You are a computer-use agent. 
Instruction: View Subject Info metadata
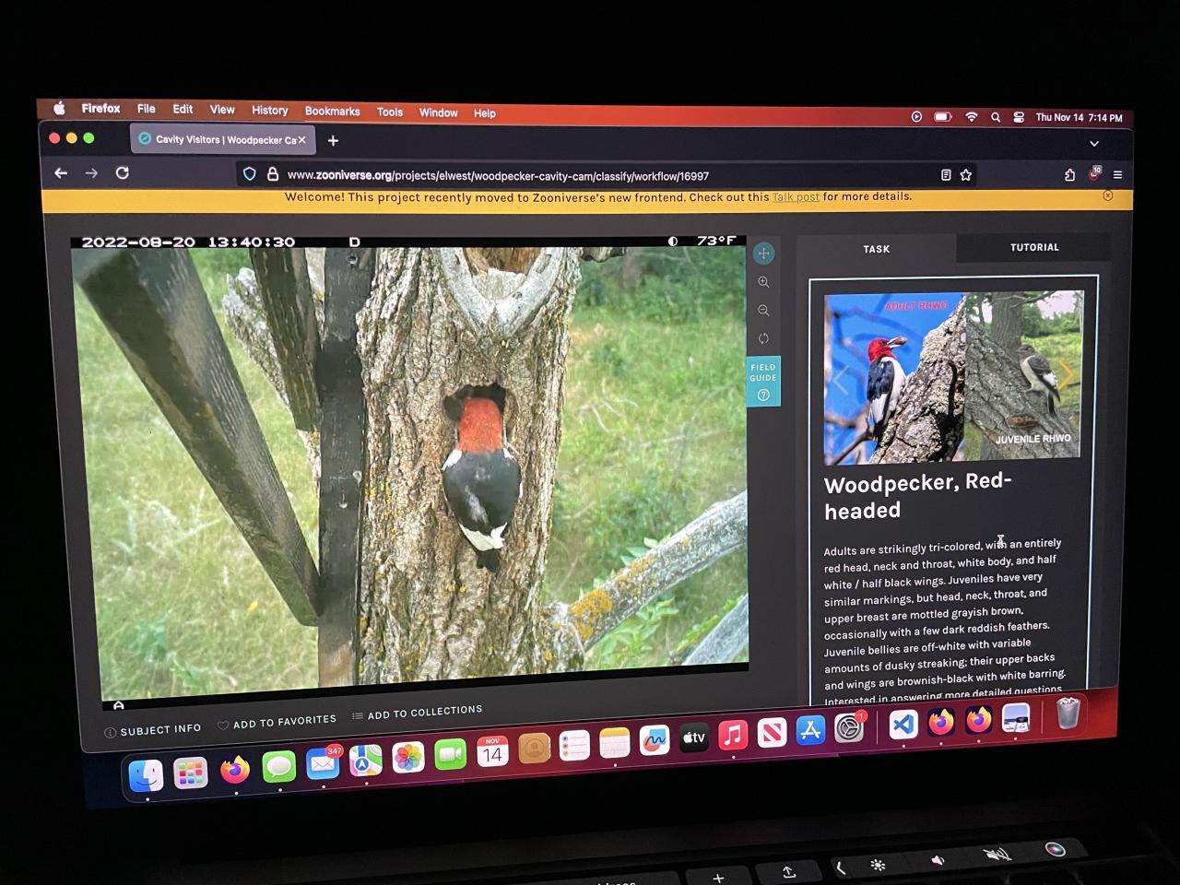[153, 730]
